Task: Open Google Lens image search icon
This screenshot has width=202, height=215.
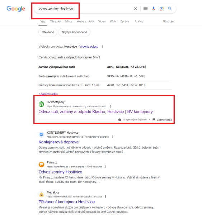Action: pyautogui.click(x=161, y=9)
